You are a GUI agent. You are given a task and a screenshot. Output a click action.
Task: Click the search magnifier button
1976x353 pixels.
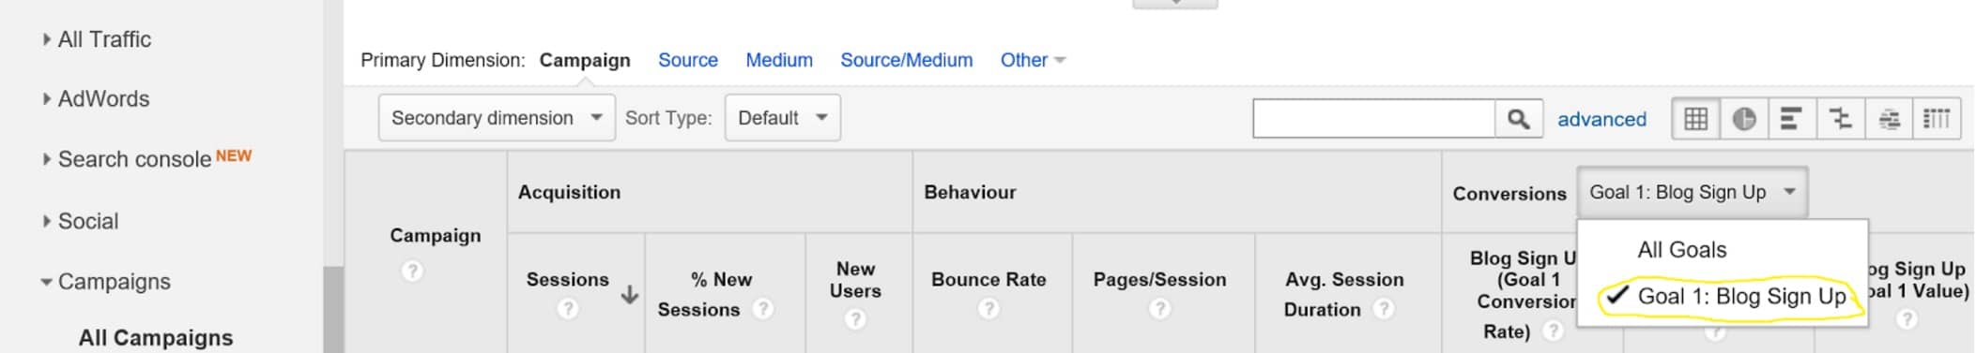[1518, 119]
